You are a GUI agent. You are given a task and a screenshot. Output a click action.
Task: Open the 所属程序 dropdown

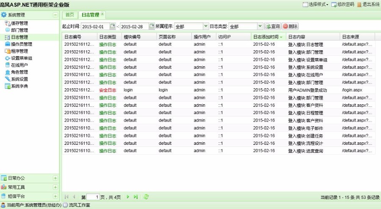(x=206, y=26)
